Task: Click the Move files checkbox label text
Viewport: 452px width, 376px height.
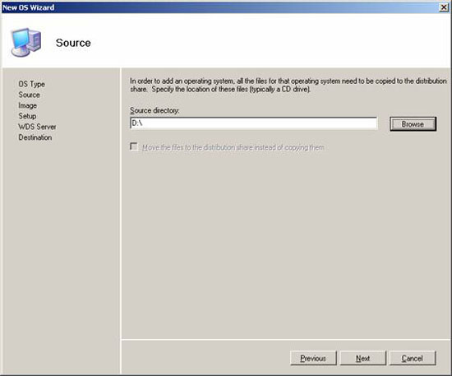Action: (x=233, y=148)
